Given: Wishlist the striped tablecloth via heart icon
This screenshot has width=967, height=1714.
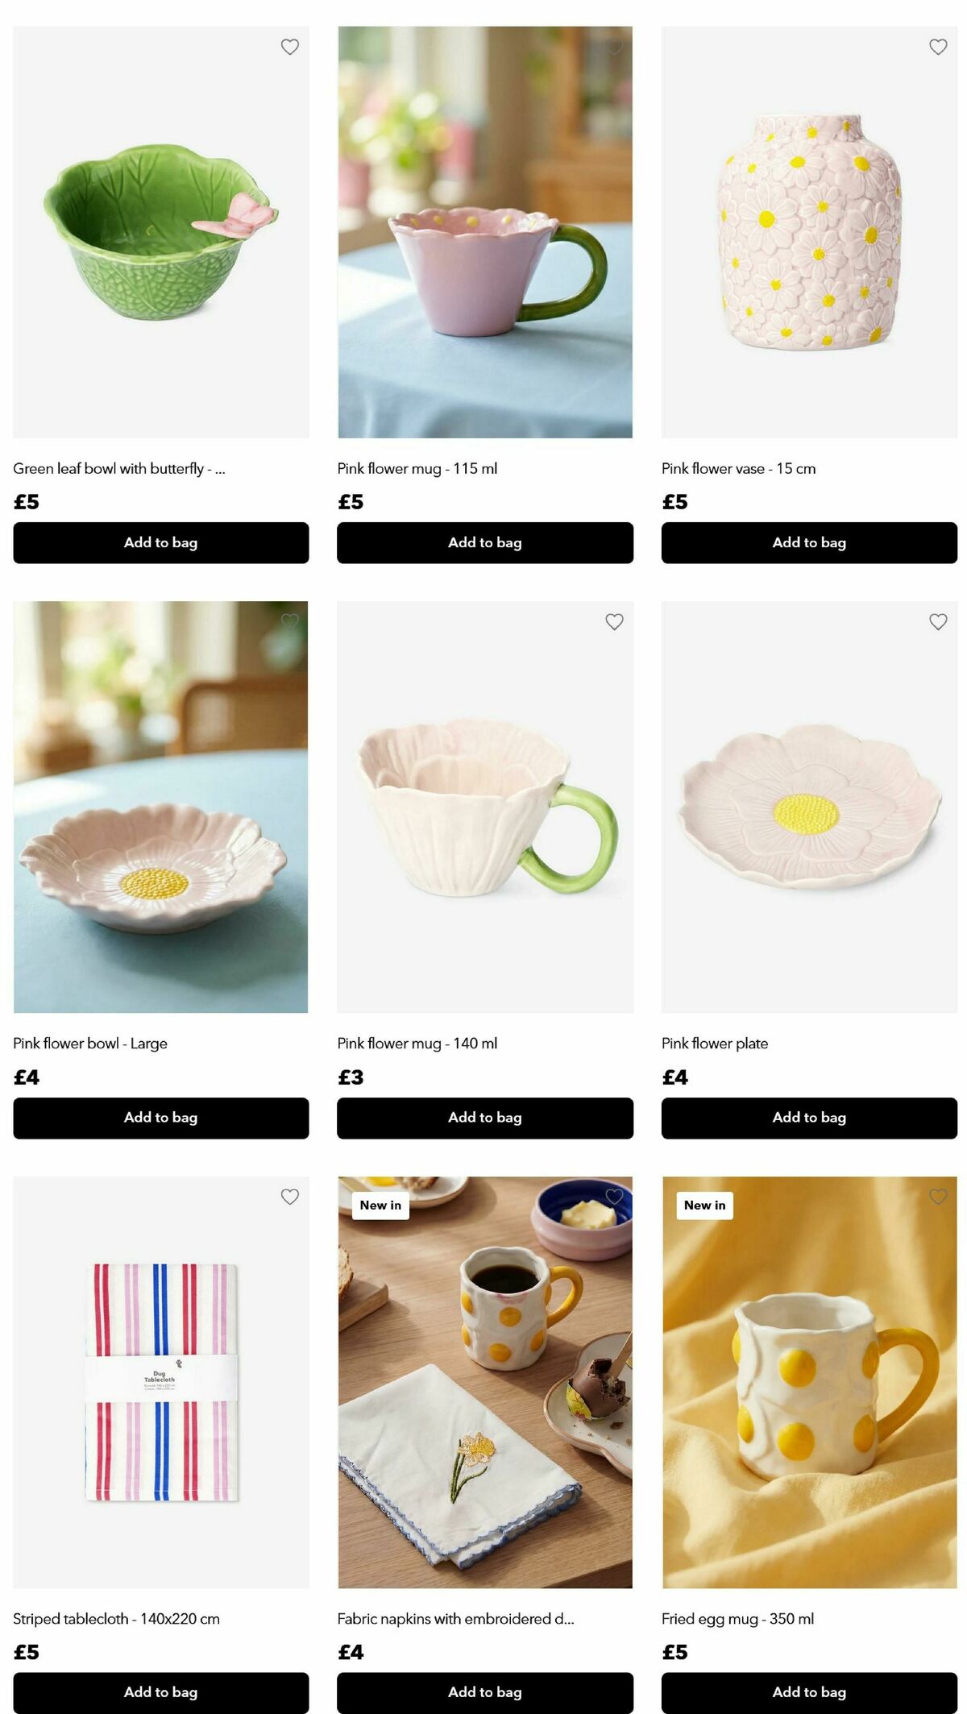Looking at the screenshot, I should (x=290, y=1197).
